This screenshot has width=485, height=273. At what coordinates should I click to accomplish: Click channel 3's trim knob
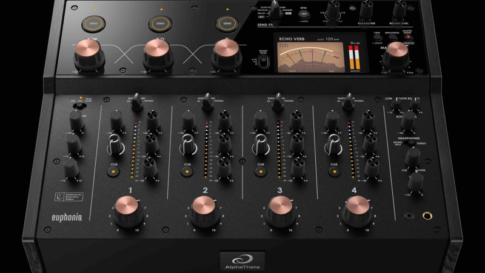261,120
